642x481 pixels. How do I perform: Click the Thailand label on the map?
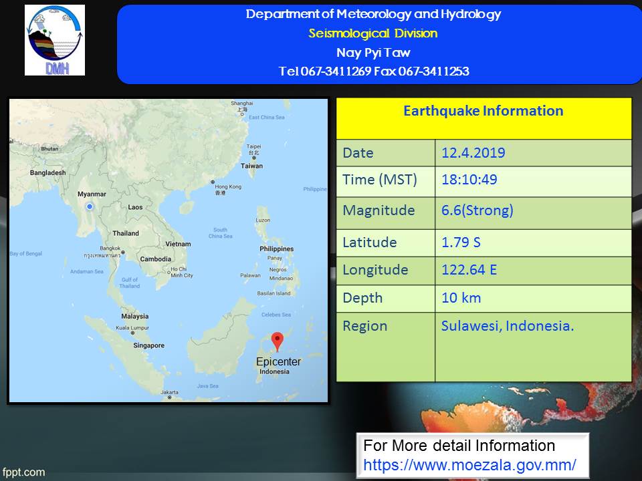pyautogui.click(x=126, y=233)
